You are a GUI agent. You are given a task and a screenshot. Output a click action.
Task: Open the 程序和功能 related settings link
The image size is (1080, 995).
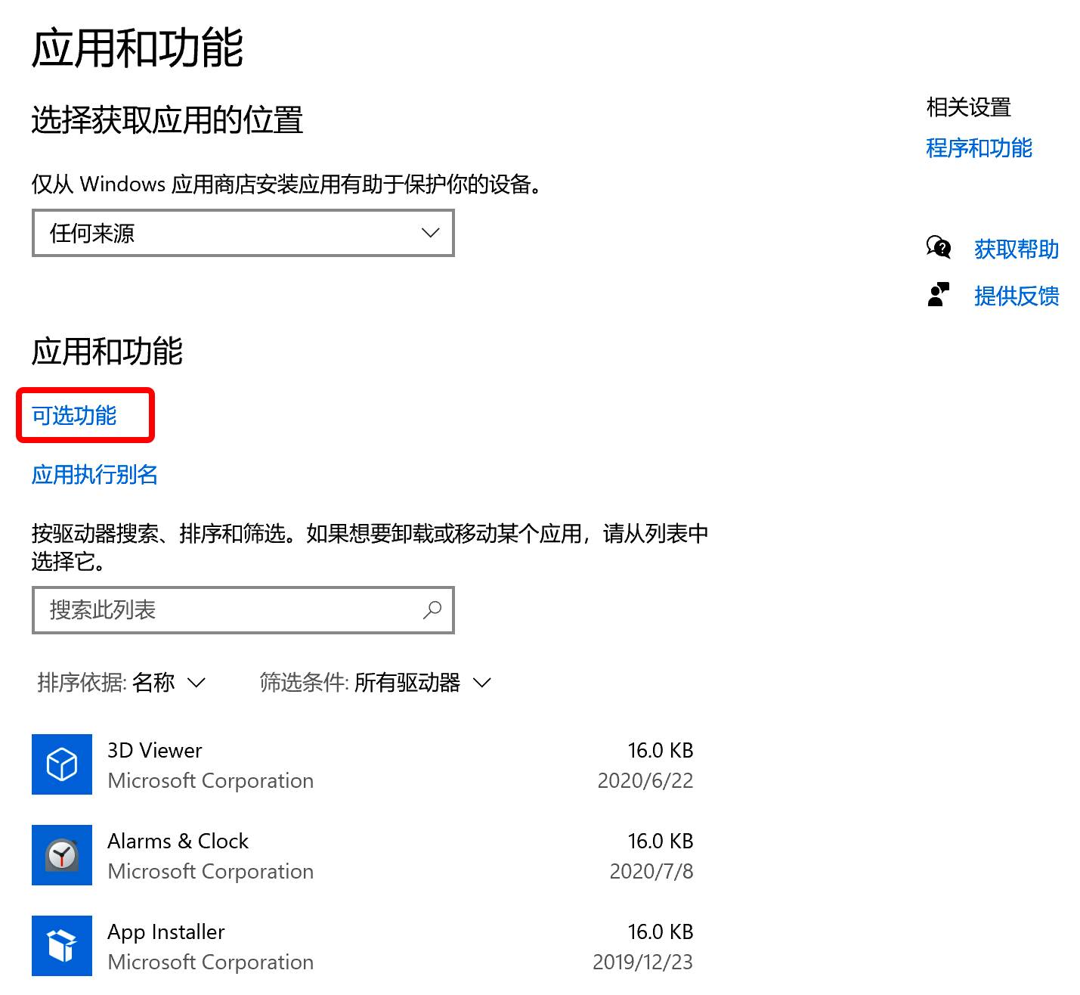point(979,147)
